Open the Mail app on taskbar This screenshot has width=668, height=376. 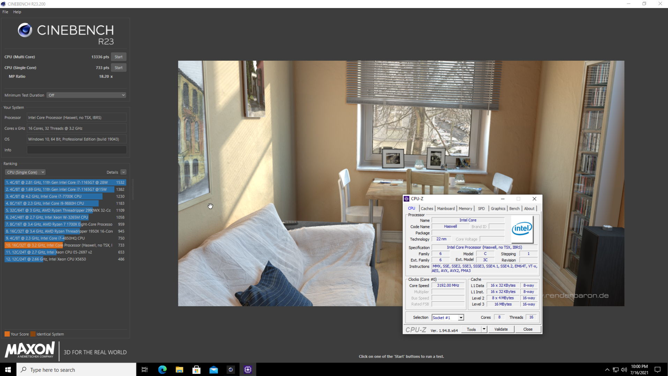(214, 370)
